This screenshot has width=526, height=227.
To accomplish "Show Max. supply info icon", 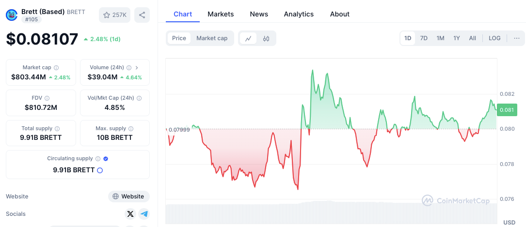I will [131, 129].
